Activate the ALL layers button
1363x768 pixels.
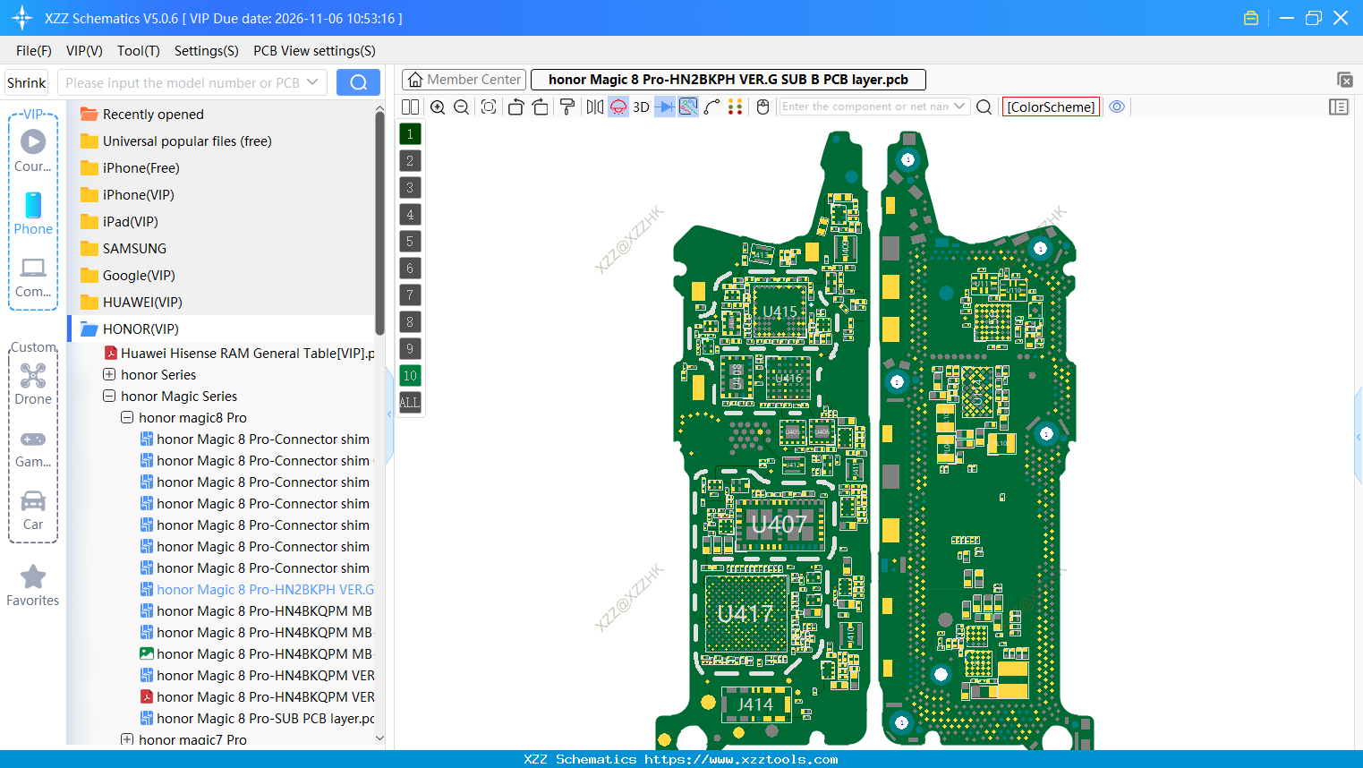pyautogui.click(x=409, y=402)
